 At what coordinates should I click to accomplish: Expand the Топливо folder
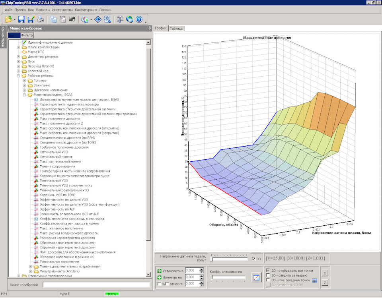(25, 81)
